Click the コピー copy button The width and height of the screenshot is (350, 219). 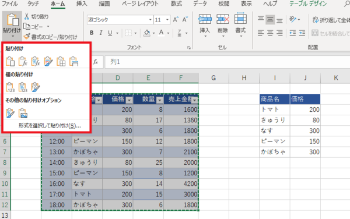(x=33, y=27)
